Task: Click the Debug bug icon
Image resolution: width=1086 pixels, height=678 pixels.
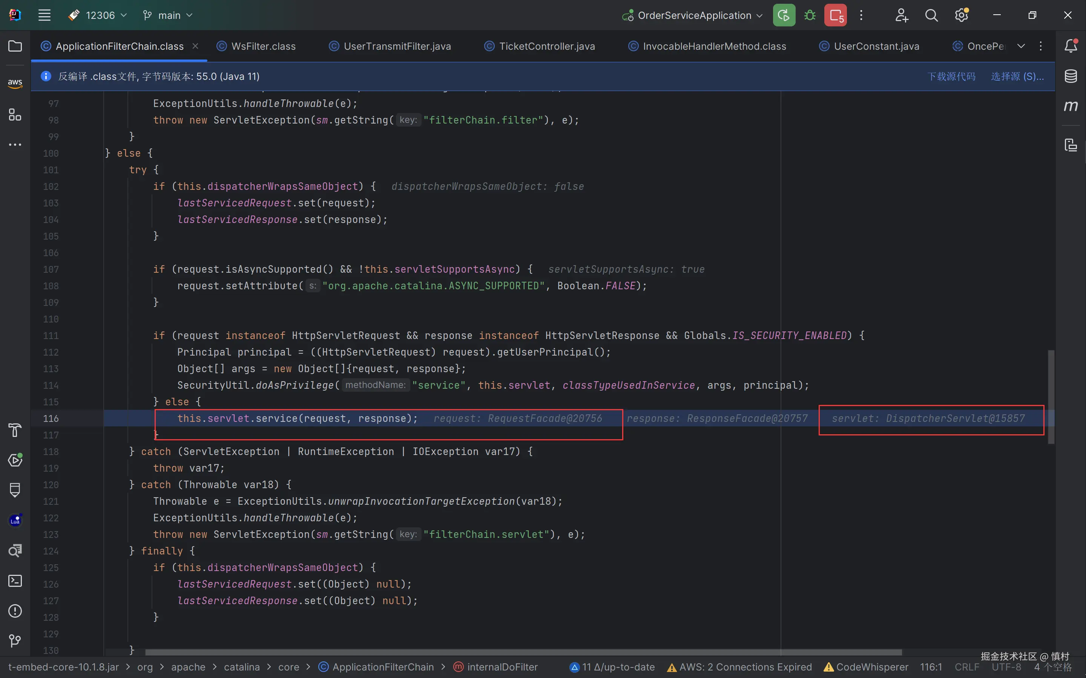Action: click(x=810, y=15)
